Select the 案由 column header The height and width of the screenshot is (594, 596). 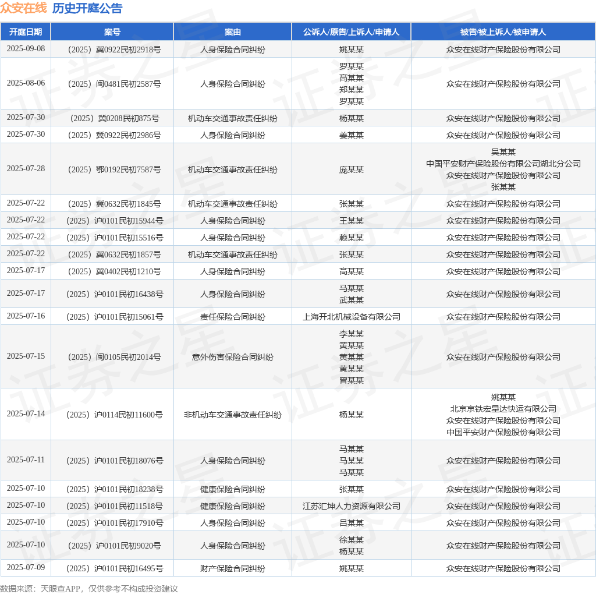click(233, 32)
